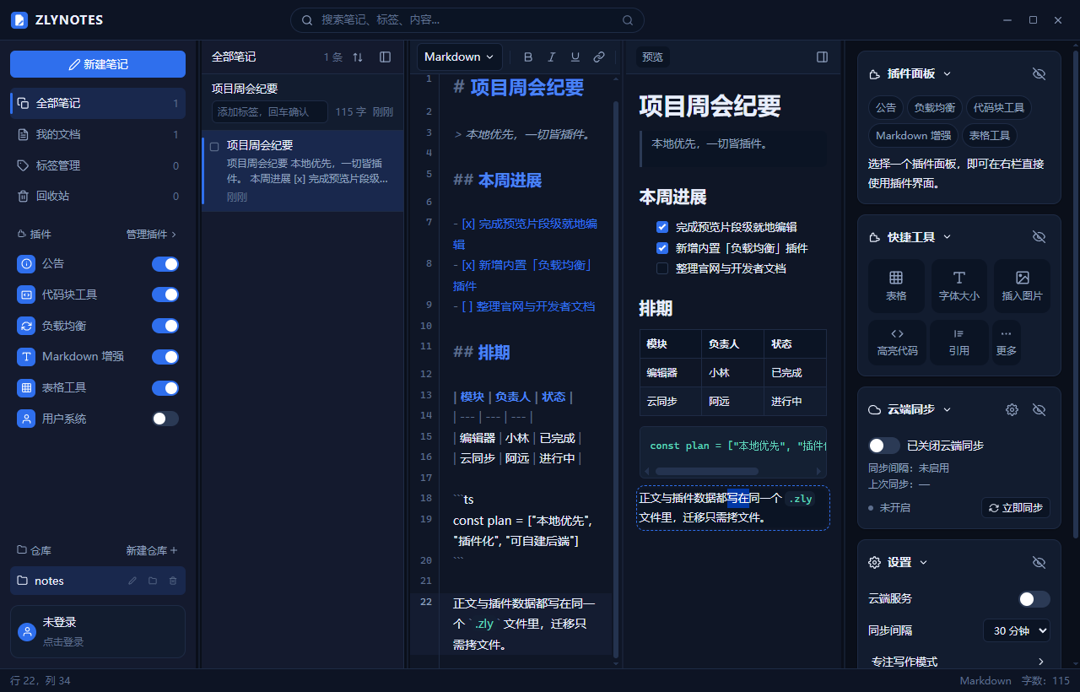The height and width of the screenshot is (692, 1080).
Task: Click inside the 添加标签 tag input
Action: tap(269, 111)
